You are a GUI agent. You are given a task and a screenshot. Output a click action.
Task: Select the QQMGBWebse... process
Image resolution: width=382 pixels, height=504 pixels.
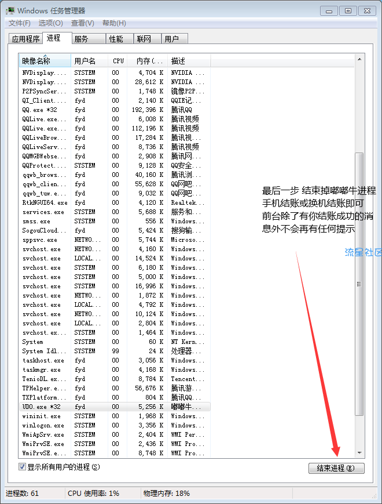click(x=115, y=156)
